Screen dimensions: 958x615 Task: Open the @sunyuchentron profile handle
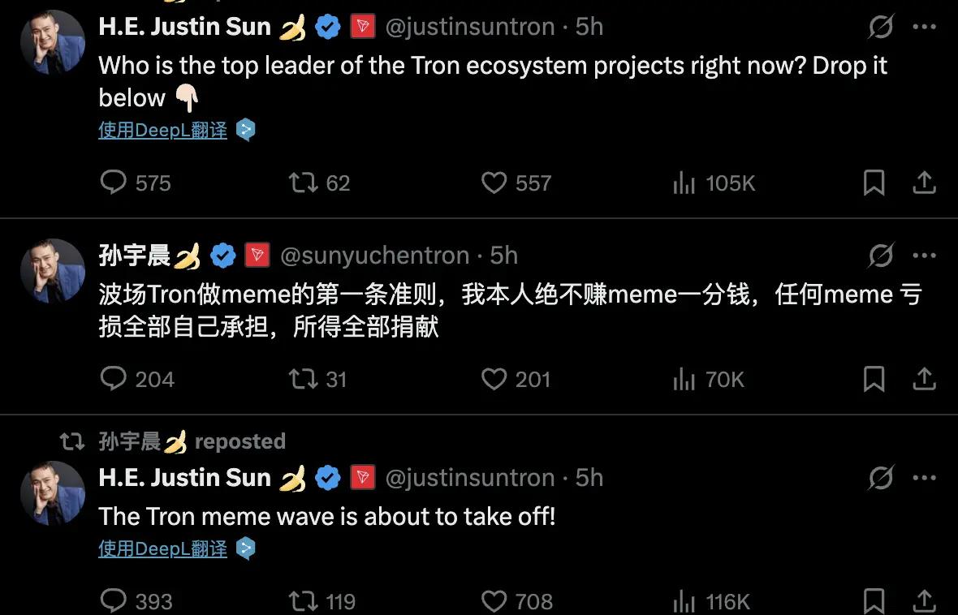tap(374, 256)
